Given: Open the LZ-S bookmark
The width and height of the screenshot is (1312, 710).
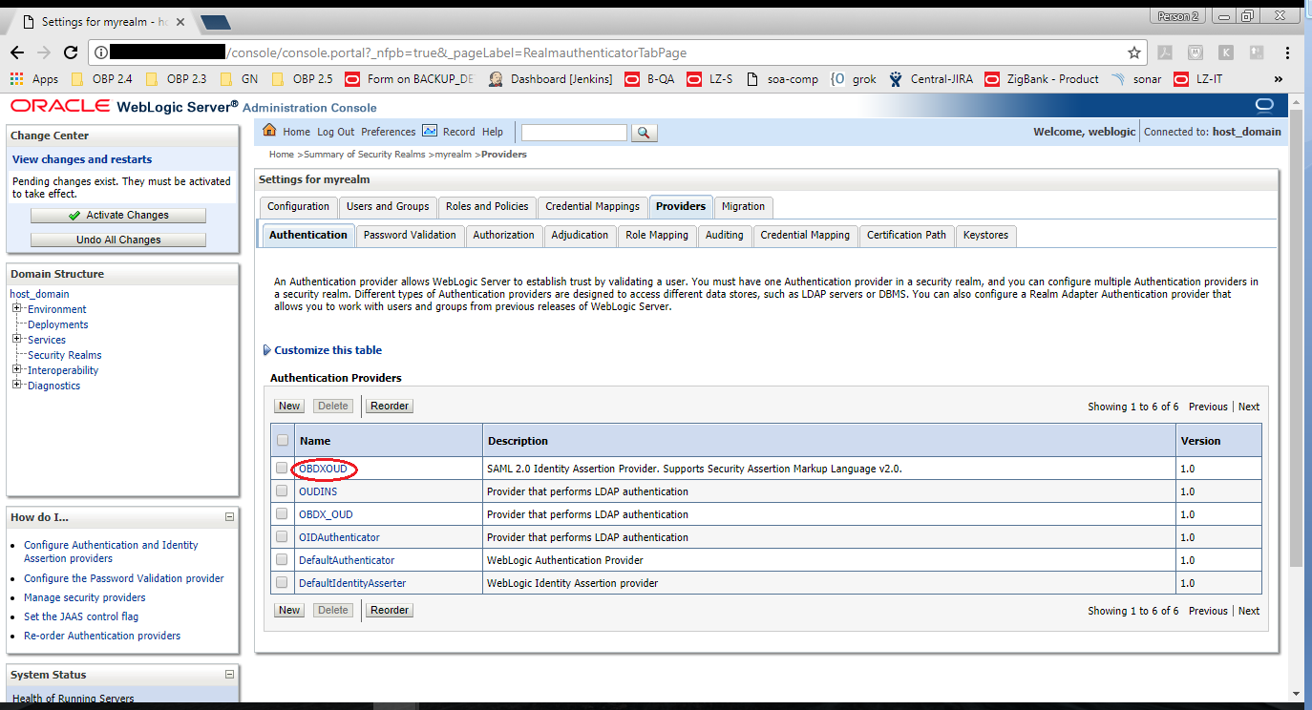Looking at the screenshot, I should point(709,79).
